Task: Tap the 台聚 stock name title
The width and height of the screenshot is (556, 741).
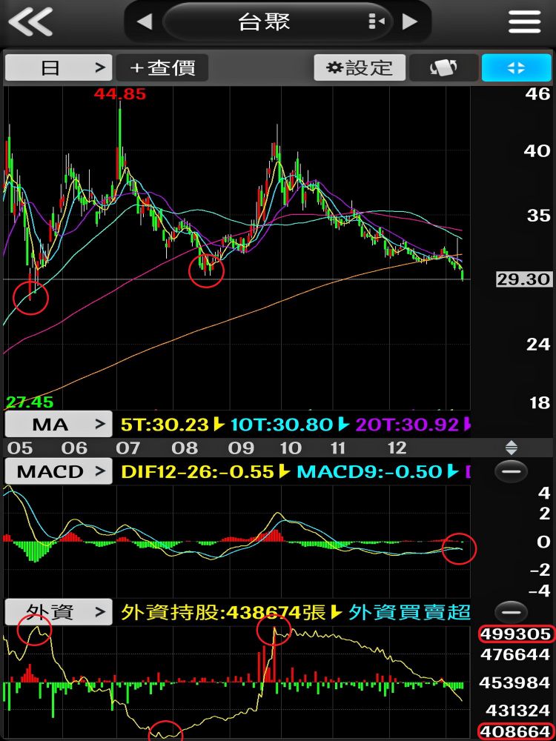Action: click(x=265, y=21)
